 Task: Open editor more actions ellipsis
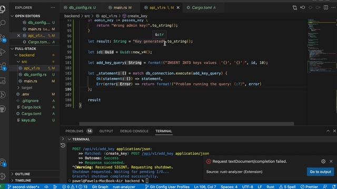333,7
